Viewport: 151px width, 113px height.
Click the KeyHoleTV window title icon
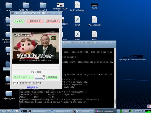point(12,13)
